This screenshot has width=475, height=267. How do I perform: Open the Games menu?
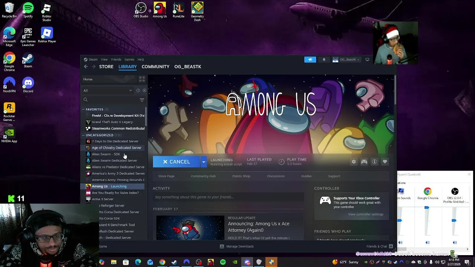(129, 59)
